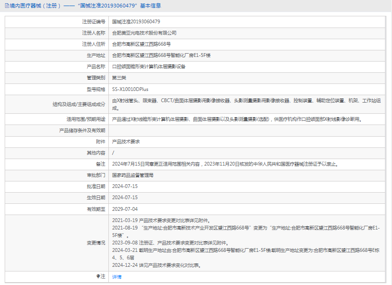
Task: Select the product name 口腔颌面锥形束计算机体层摄影设备
Action: pyautogui.click(x=149, y=67)
